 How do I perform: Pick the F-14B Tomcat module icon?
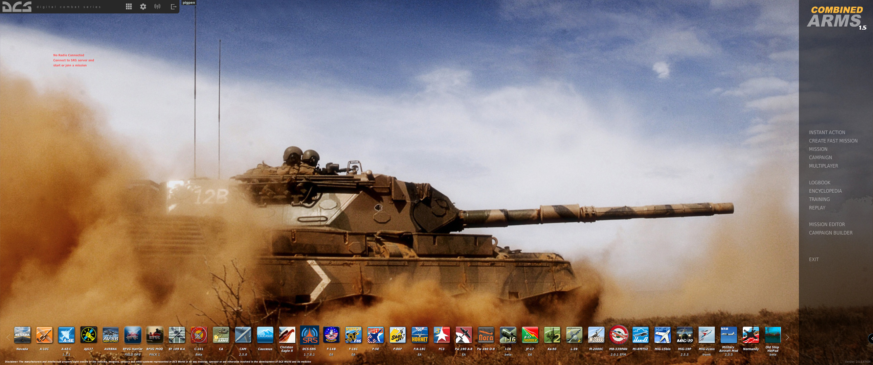pyautogui.click(x=331, y=335)
